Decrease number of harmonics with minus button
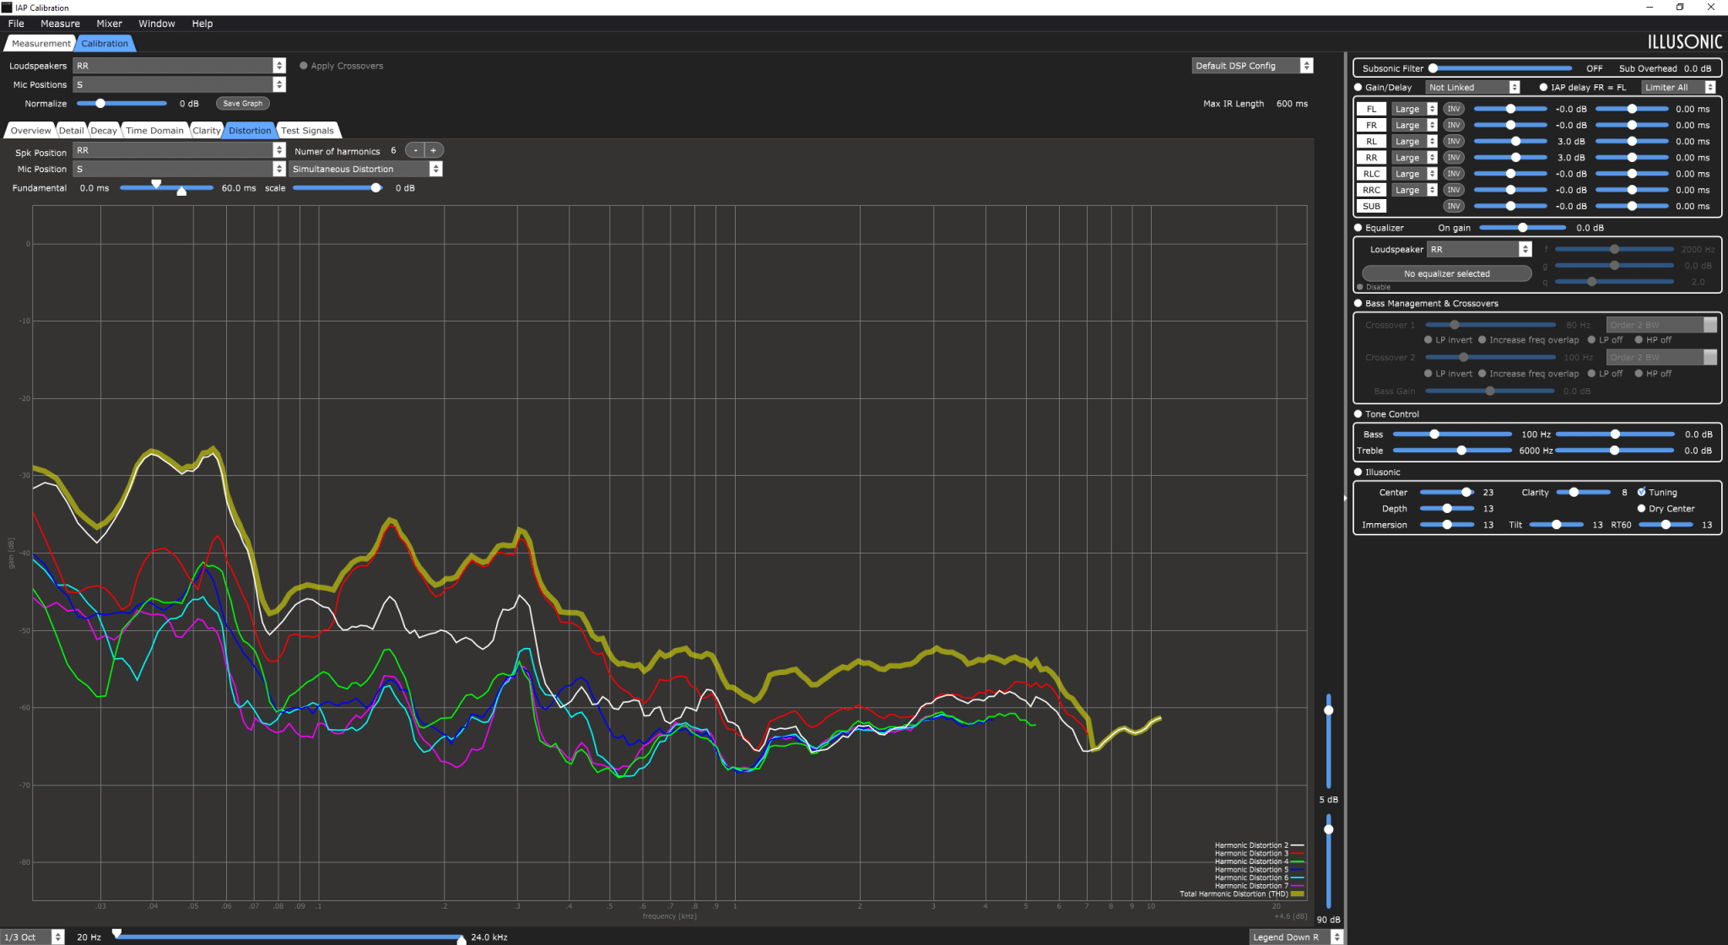The width and height of the screenshot is (1728, 945). tap(414, 150)
